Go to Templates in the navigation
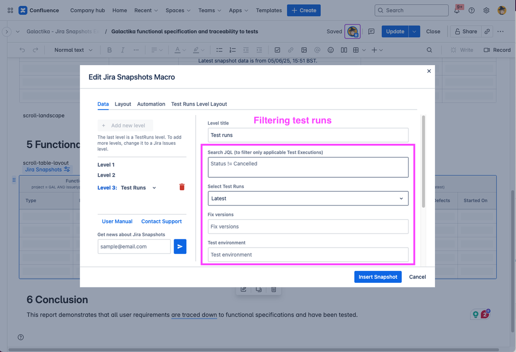The height and width of the screenshot is (352, 516). tap(269, 10)
